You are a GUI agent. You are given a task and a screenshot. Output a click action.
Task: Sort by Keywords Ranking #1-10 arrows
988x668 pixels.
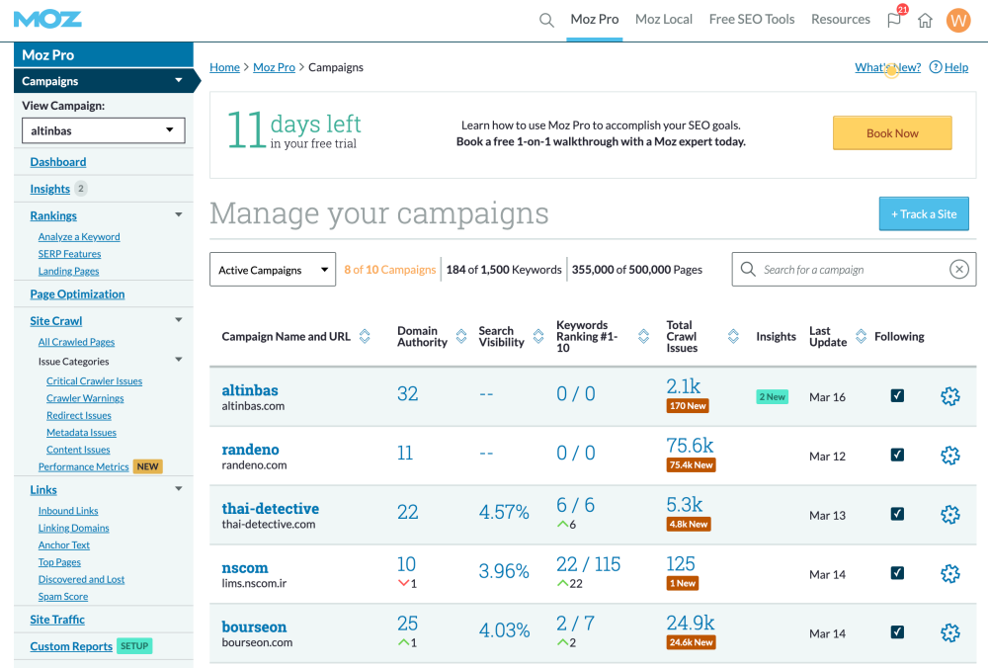[x=643, y=337]
